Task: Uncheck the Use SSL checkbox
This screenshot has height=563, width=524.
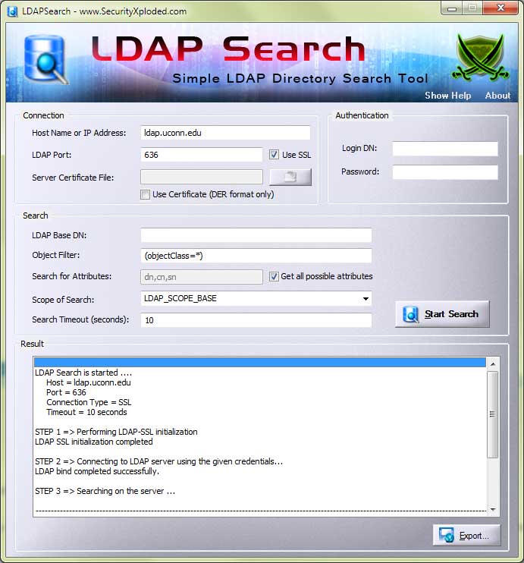Action: [275, 155]
